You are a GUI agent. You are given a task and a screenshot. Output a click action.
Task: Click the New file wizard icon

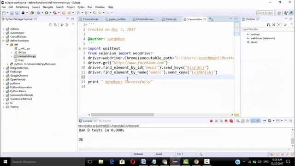pos(4,13)
